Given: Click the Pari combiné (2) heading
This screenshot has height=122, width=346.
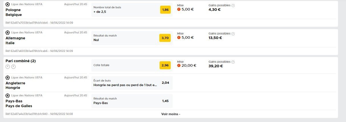Looking at the screenshot, I should coord(21,61).
